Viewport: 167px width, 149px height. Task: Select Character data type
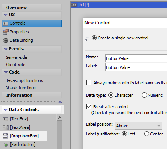pos(111,95)
